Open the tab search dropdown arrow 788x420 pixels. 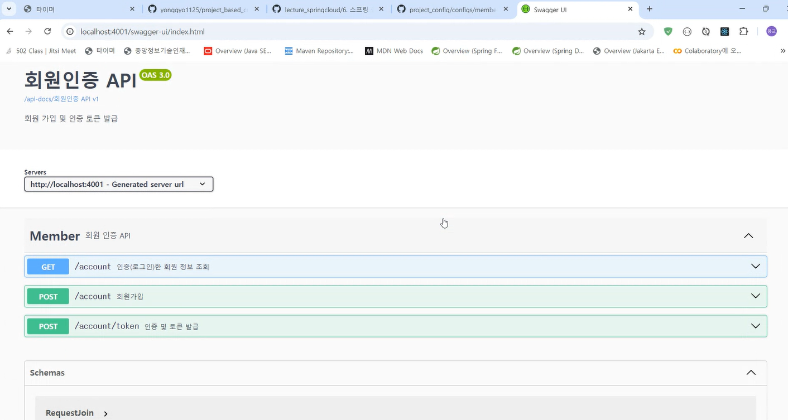[9, 9]
